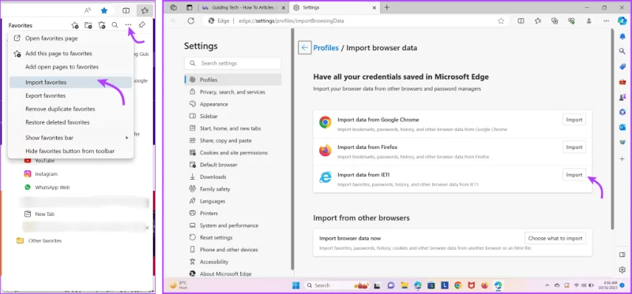Viewport: 632px width, 294px height.
Task: Open Firefox from the taskbar
Action: 484,285
